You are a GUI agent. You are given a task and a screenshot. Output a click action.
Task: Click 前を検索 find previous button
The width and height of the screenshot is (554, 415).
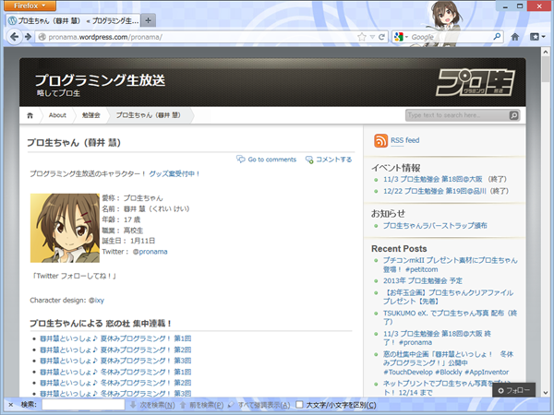point(202,405)
